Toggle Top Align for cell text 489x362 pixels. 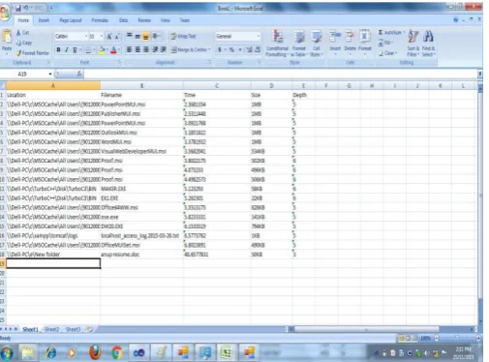click(x=129, y=36)
